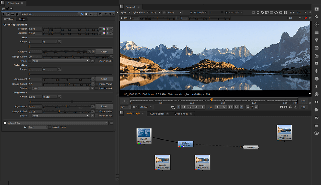This screenshot has height=185, width=321.
Task: Expand the sRGB colorspace dropdown in viewer
Action: (x=174, y=12)
